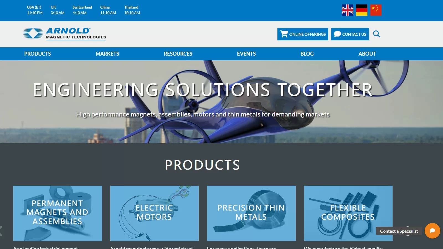The width and height of the screenshot is (443, 249).
Task: Click the shopping cart Online Offerings button
Action: [x=303, y=34]
